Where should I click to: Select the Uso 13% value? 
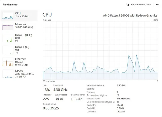(46, 90)
